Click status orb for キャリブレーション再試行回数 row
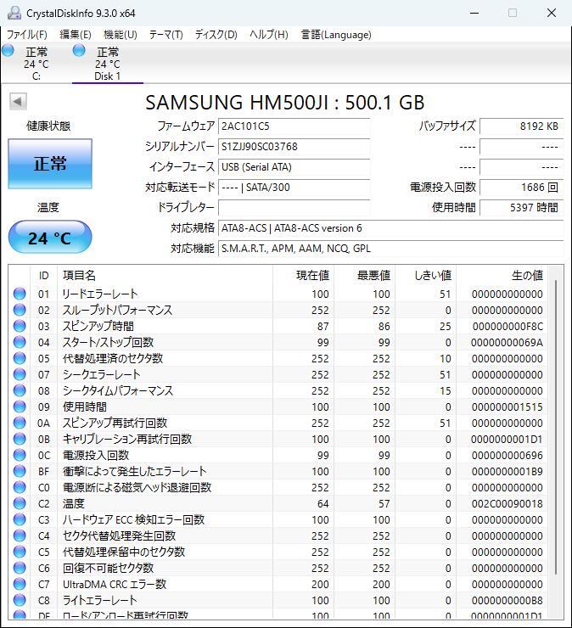572x628 pixels. pos(20,439)
